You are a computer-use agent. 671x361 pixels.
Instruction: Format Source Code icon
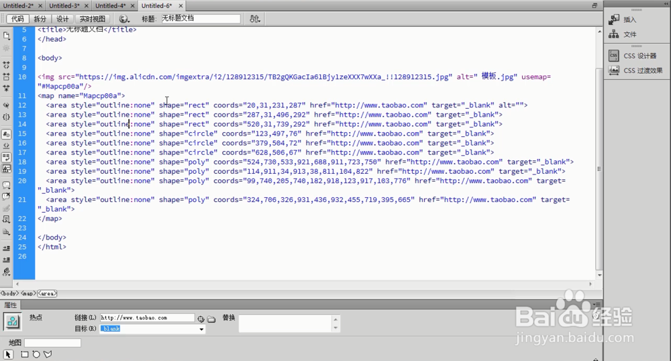pyautogui.click(x=7, y=272)
